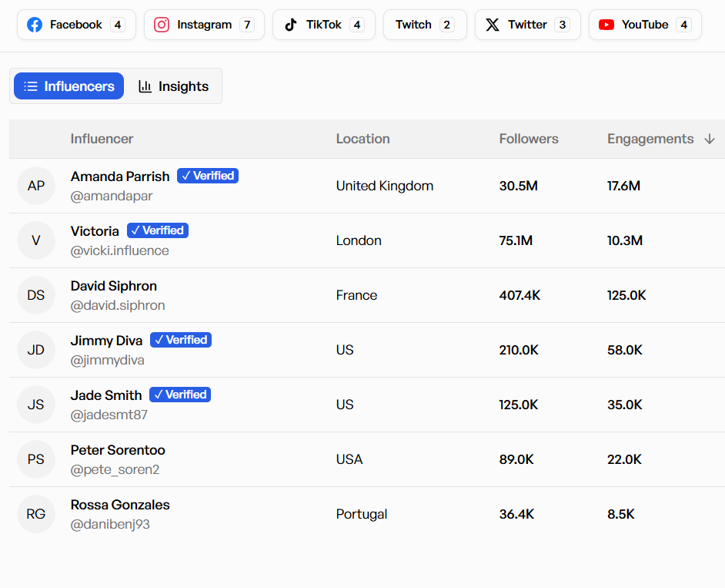Click the DS avatar for David Siphron

click(x=36, y=295)
